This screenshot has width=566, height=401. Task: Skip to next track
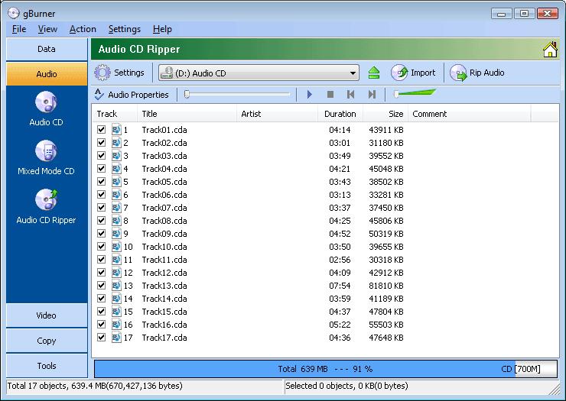(372, 95)
